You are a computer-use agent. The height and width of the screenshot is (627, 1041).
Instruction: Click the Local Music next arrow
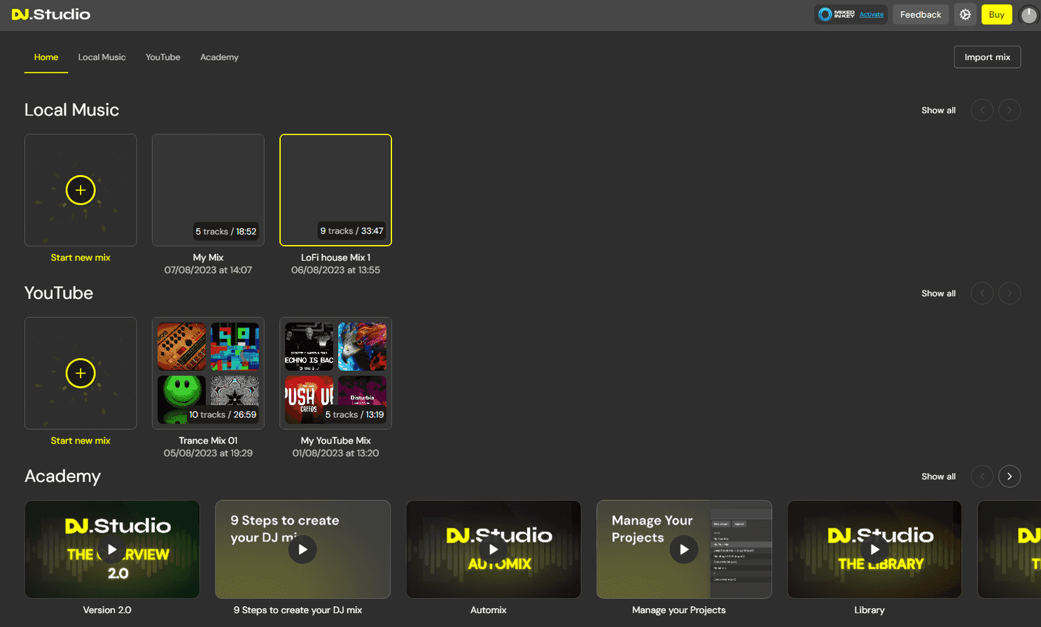pos(1009,110)
